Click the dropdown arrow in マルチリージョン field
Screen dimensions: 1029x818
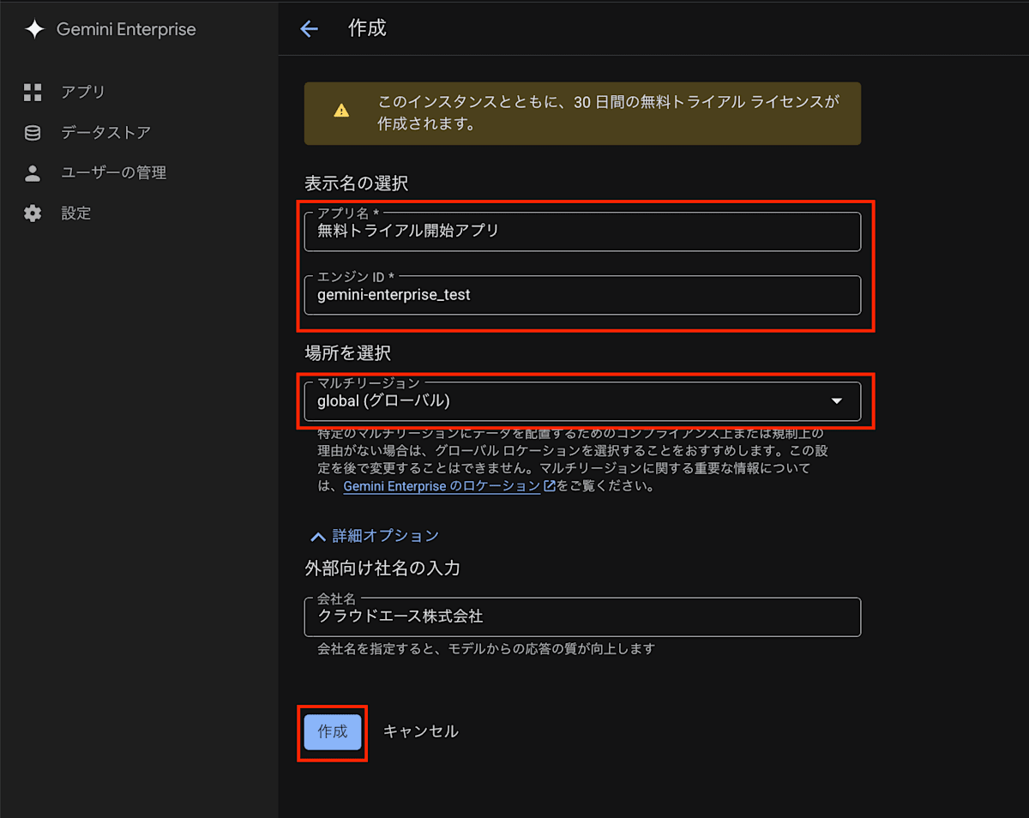tap(837, 401)
